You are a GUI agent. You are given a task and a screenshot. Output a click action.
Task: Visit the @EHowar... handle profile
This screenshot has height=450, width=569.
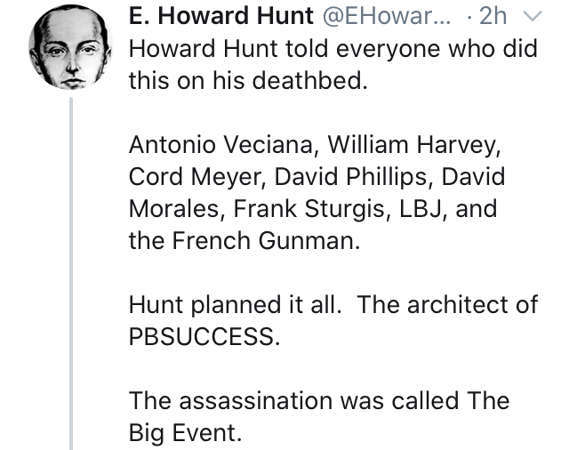pos(387,16)
